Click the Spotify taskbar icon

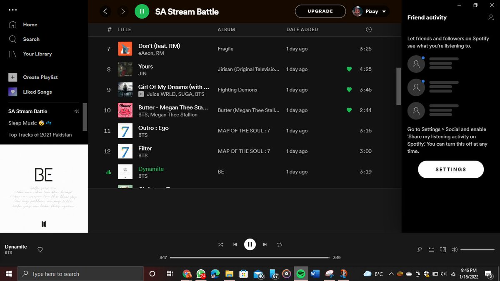point(301,274)
